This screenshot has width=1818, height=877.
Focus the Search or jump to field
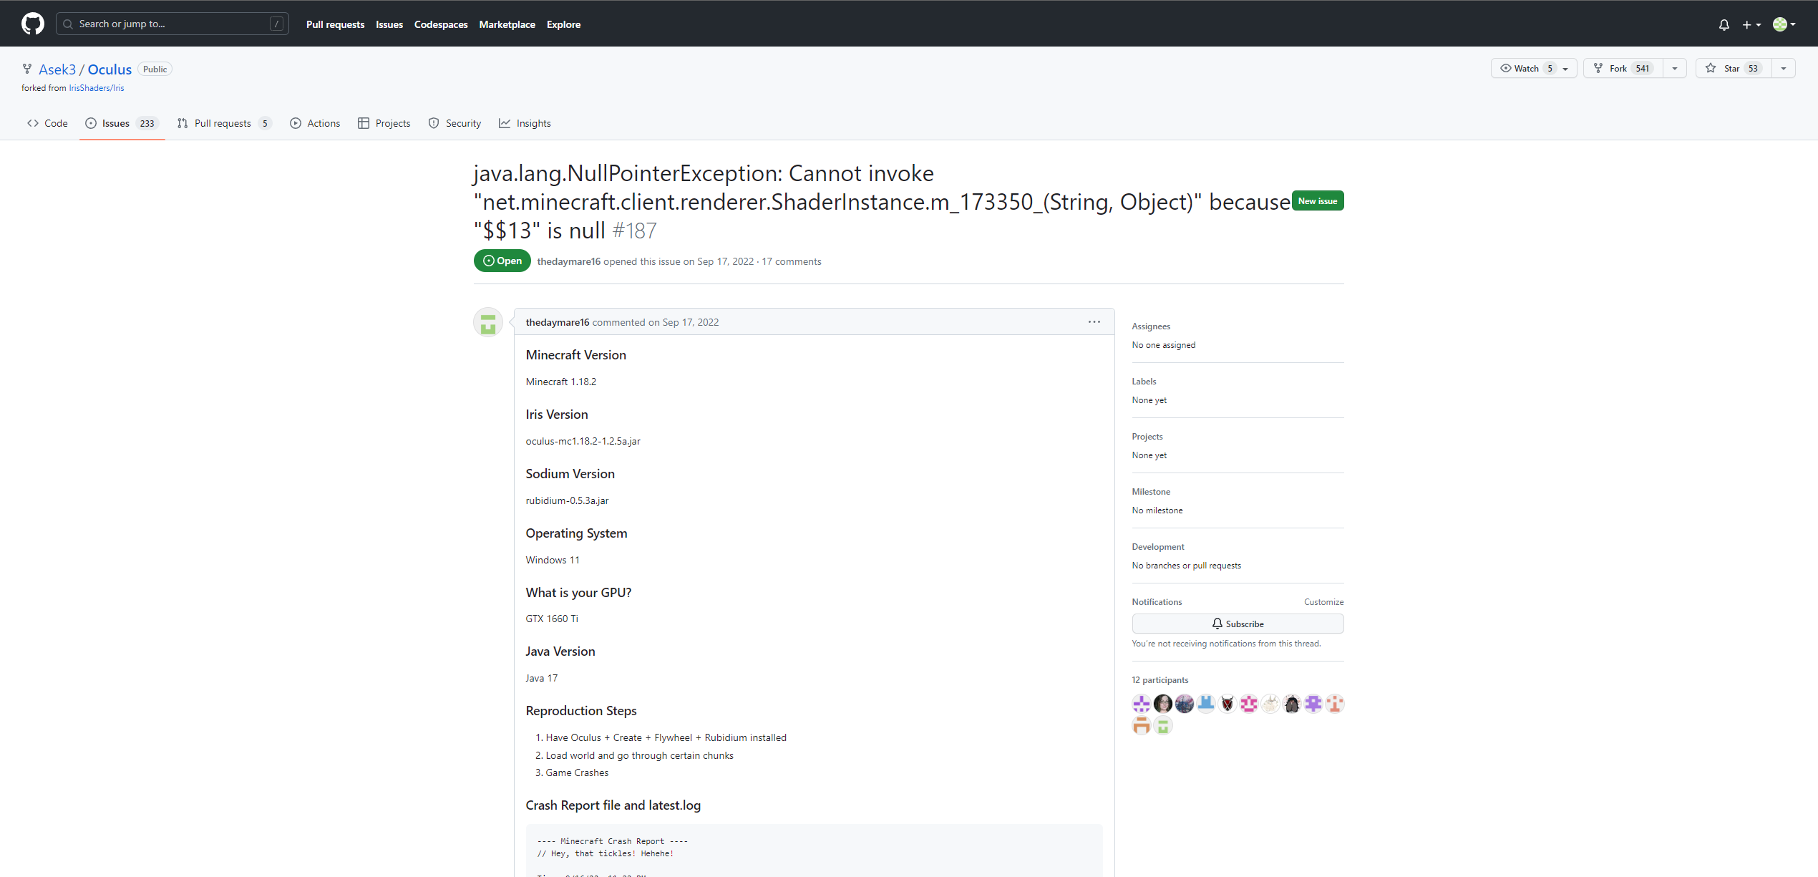(172, 24)
